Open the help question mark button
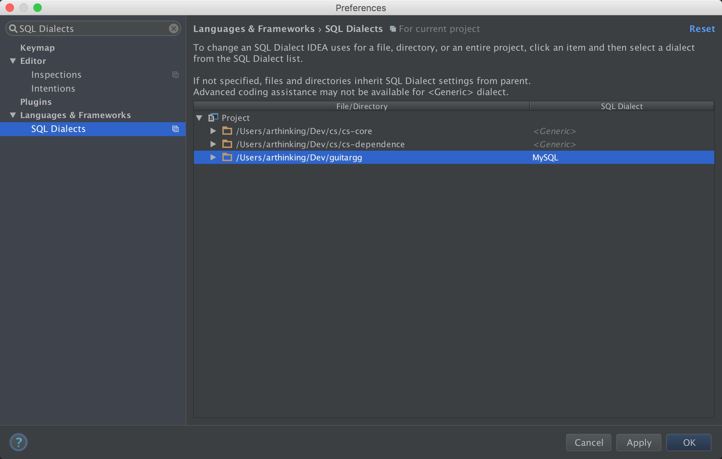 point(18,442)
